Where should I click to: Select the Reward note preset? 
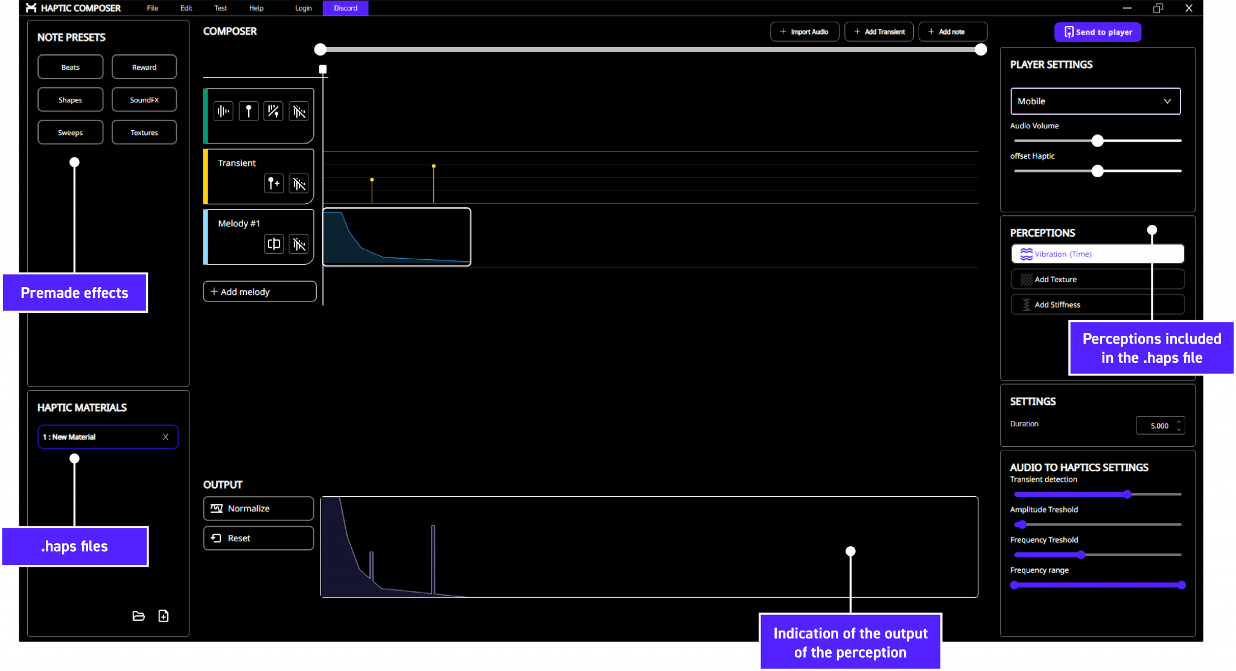pos(144,67)
